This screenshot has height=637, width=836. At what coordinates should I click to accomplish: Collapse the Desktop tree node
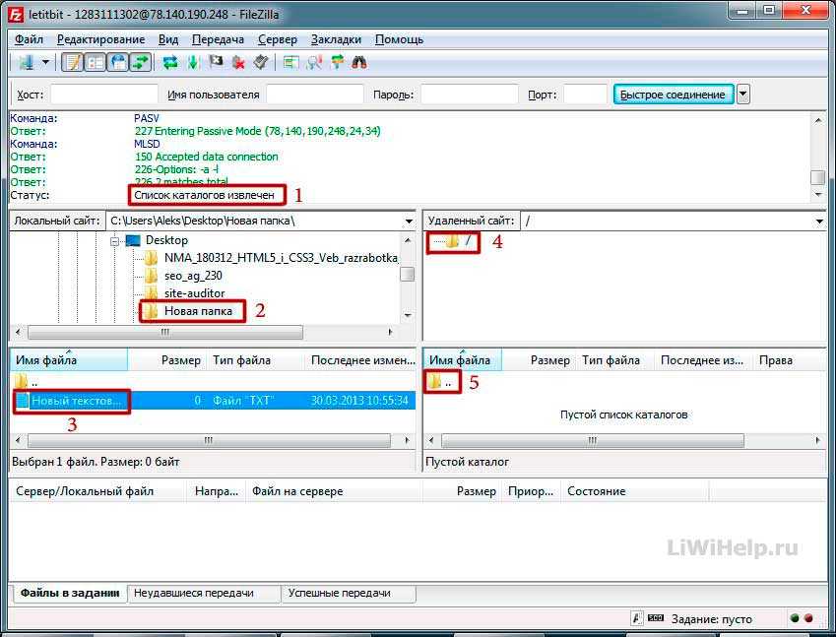click(x=114, y=241)
